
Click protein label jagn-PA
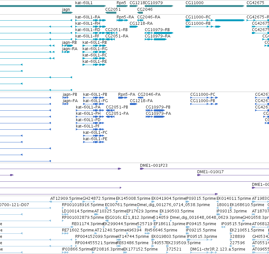pyautogui.click(x=70, y=101)
